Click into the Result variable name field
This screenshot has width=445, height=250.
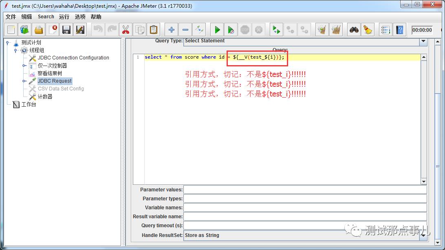click(305, 216)
